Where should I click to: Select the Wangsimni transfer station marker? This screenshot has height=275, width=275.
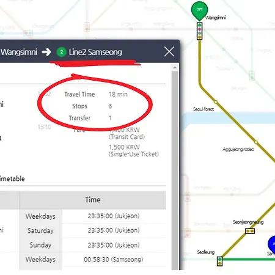199,31
